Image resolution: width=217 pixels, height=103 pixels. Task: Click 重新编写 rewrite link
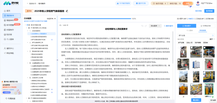pos(168,26)
